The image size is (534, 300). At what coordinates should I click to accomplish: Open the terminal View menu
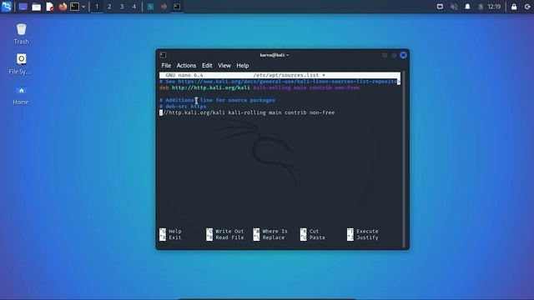(224, 65)
